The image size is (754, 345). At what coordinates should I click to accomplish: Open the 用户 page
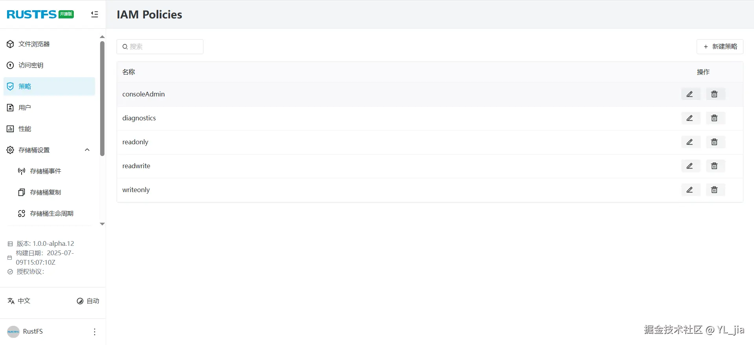pyautogui.click(x=24, y=107)
